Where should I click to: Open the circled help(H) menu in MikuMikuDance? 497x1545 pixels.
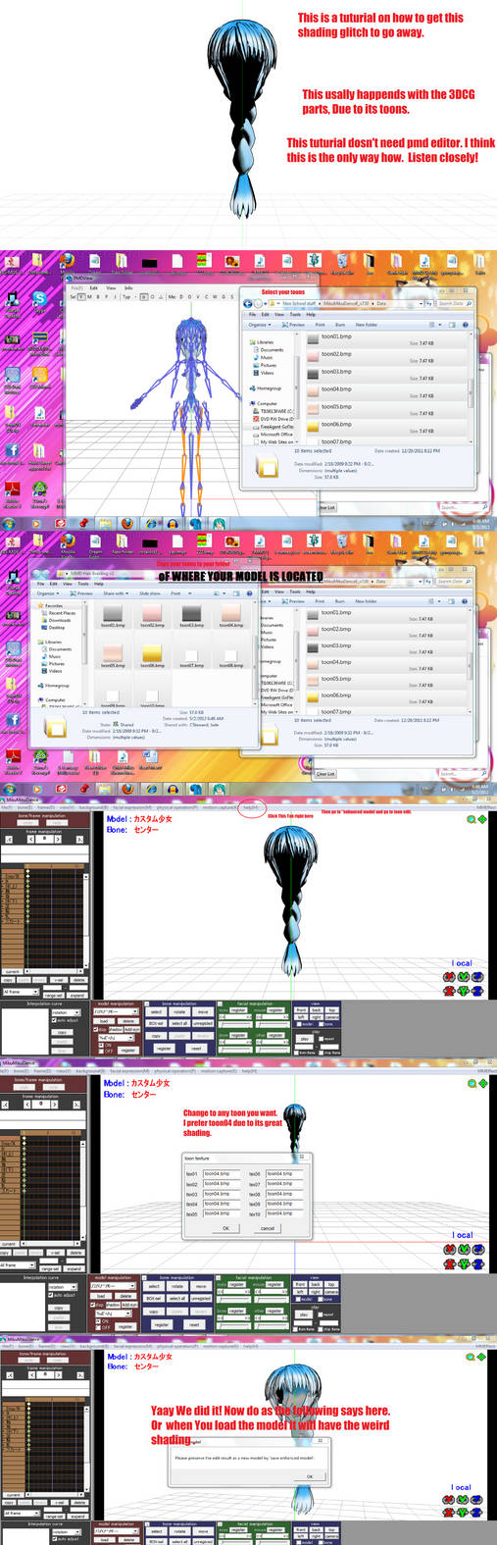click(252, 808)
